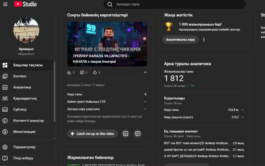Click the Көру уақыты (сағат) 219,7 row
This screenshot has width=265, height=166.
point(204,117)
